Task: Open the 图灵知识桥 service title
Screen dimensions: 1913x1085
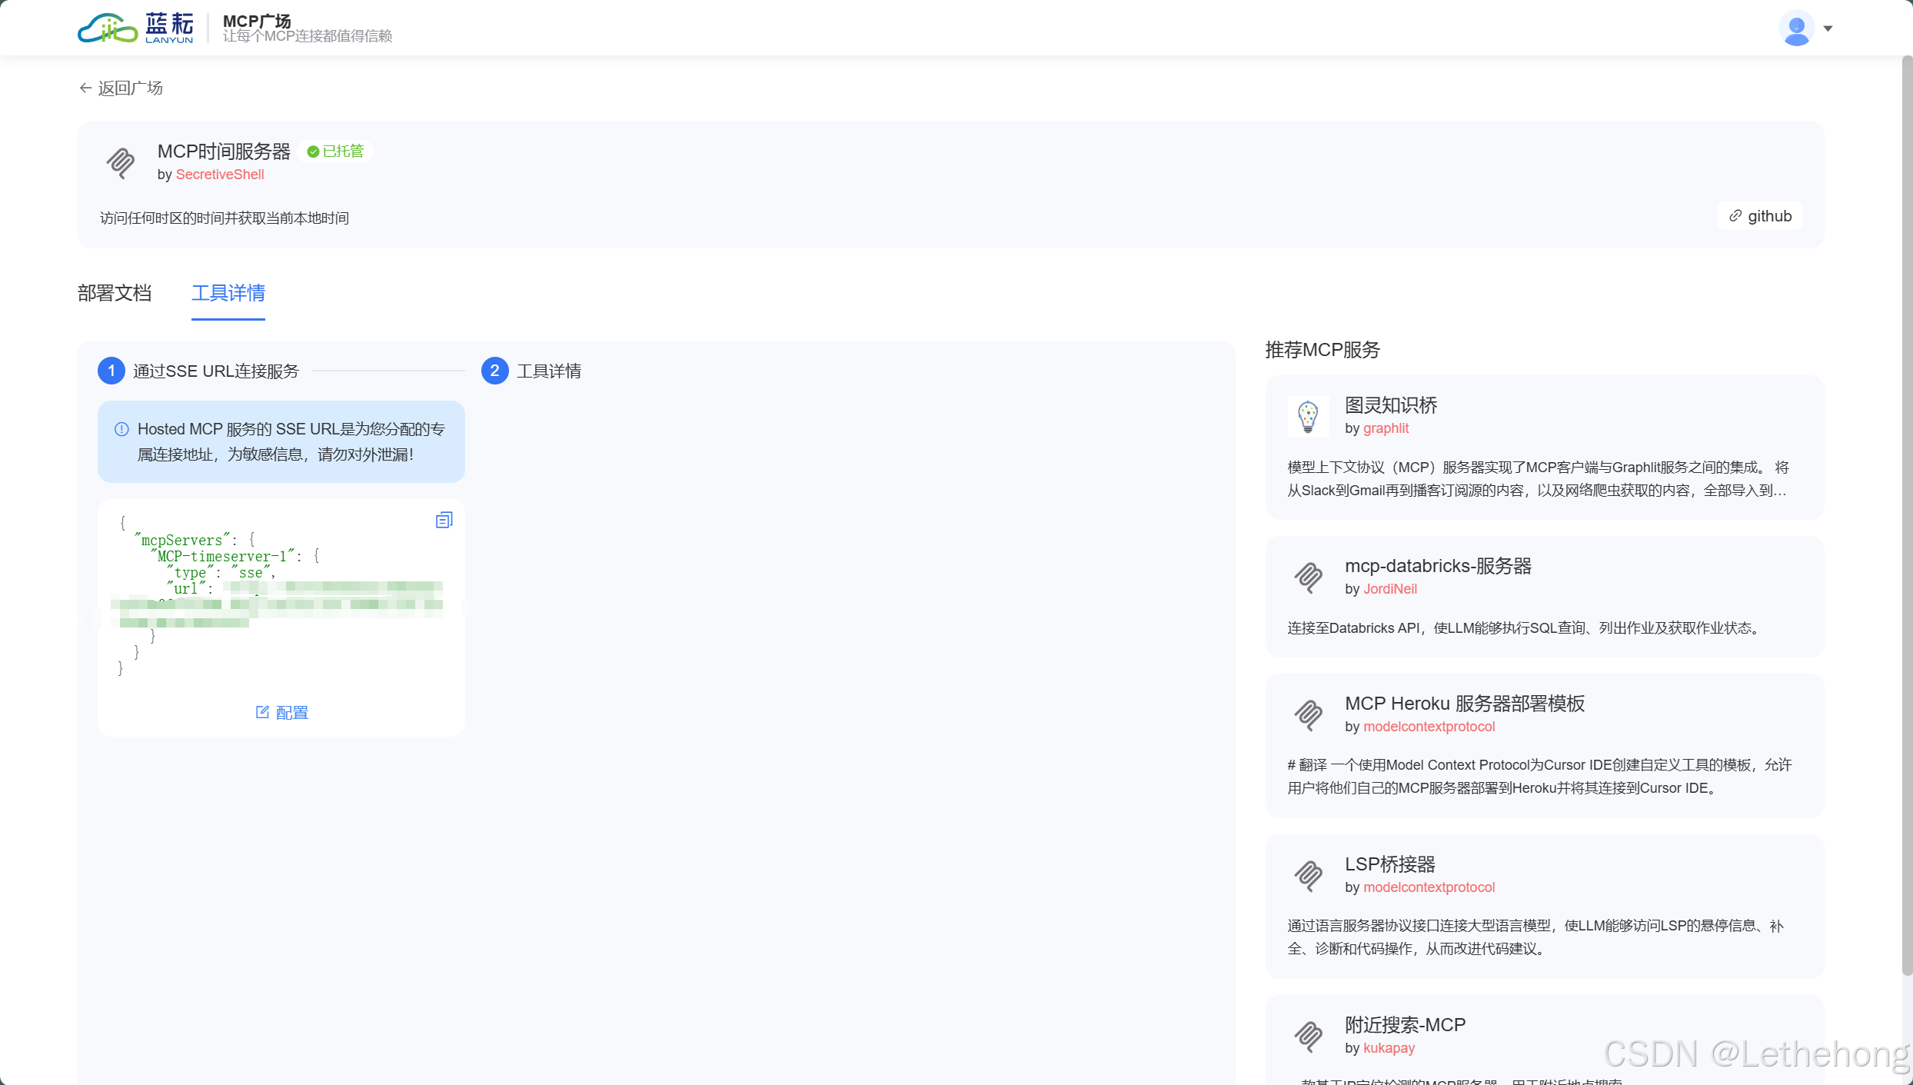Action: coord(1391,405)
